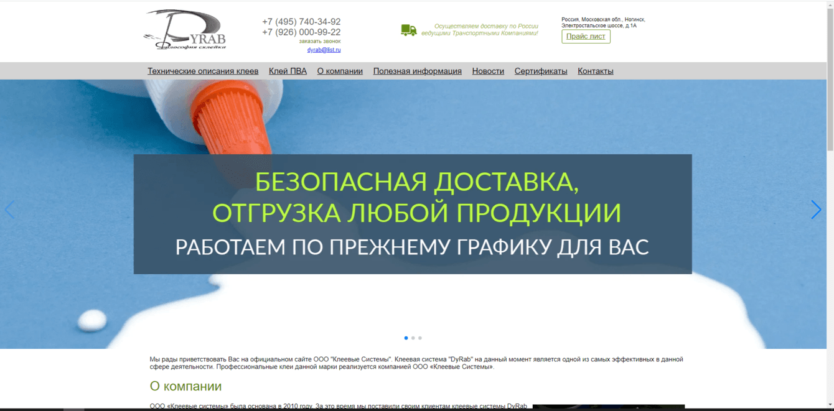Go to previous slide arrow
This screenshot has width=834, height=411.
tap(9, 210)
